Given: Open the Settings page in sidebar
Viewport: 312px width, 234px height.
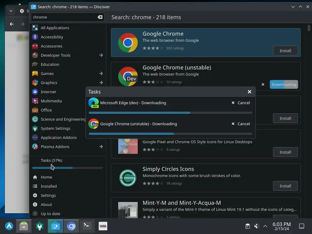Looking at the screenshot, I should point(67,196).
